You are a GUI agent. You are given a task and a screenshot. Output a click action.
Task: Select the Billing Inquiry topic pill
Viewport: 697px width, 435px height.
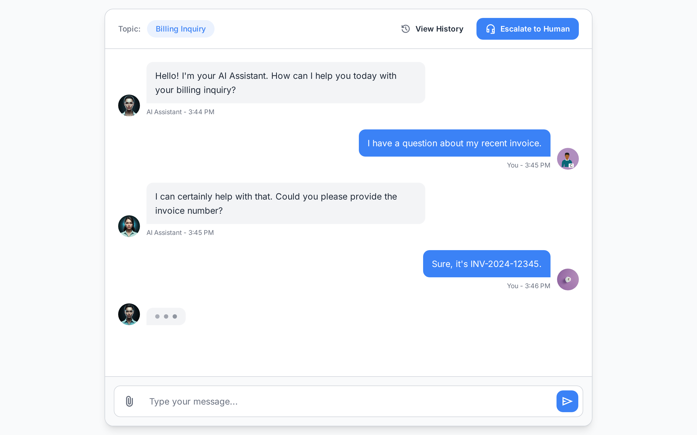[x=181, y=29]
